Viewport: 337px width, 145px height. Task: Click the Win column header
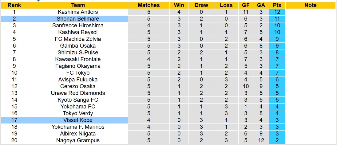(179, 5)
